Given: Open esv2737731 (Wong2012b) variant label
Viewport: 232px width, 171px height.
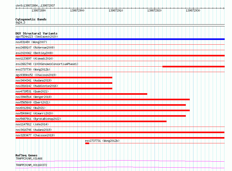Looking at the screenshot, I should pyautogui.click(x=102, y=141).
